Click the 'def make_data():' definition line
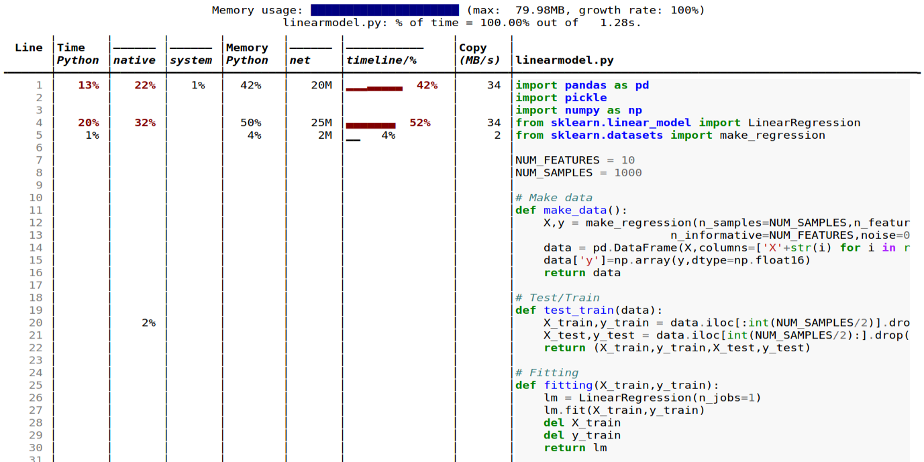This screenshot has height=462, width=924. (571, 210)
